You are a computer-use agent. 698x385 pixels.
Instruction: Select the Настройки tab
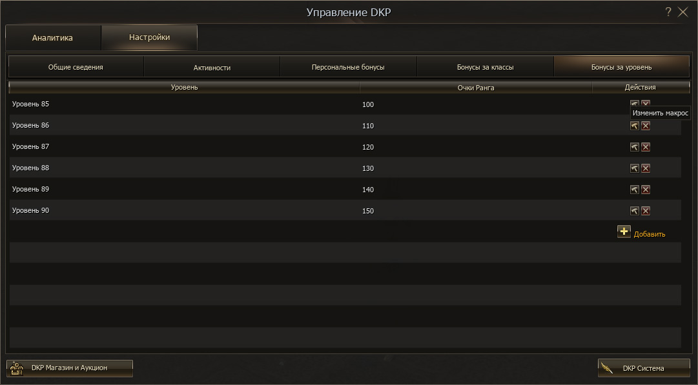pos(149,37)
